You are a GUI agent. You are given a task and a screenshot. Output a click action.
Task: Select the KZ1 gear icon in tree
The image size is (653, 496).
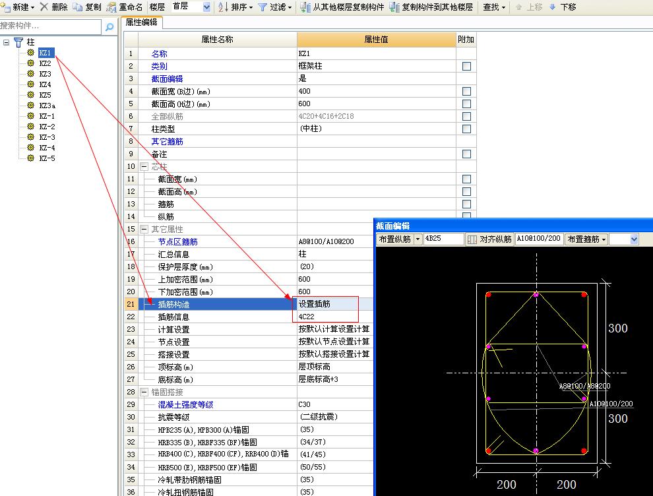[30, 53]
